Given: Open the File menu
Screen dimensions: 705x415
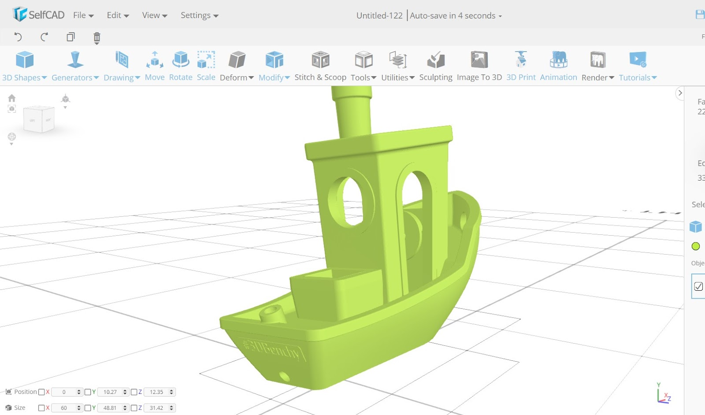Looking at the screenshot, I should click(x=83, y=15).
